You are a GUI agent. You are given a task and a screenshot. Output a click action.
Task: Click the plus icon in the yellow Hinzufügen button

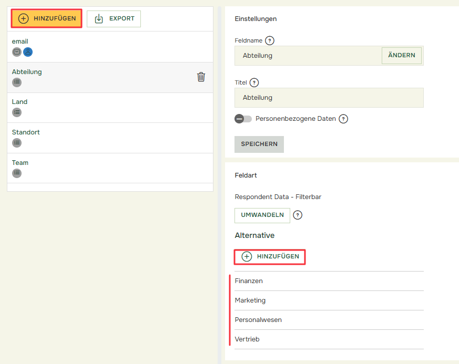24,18
